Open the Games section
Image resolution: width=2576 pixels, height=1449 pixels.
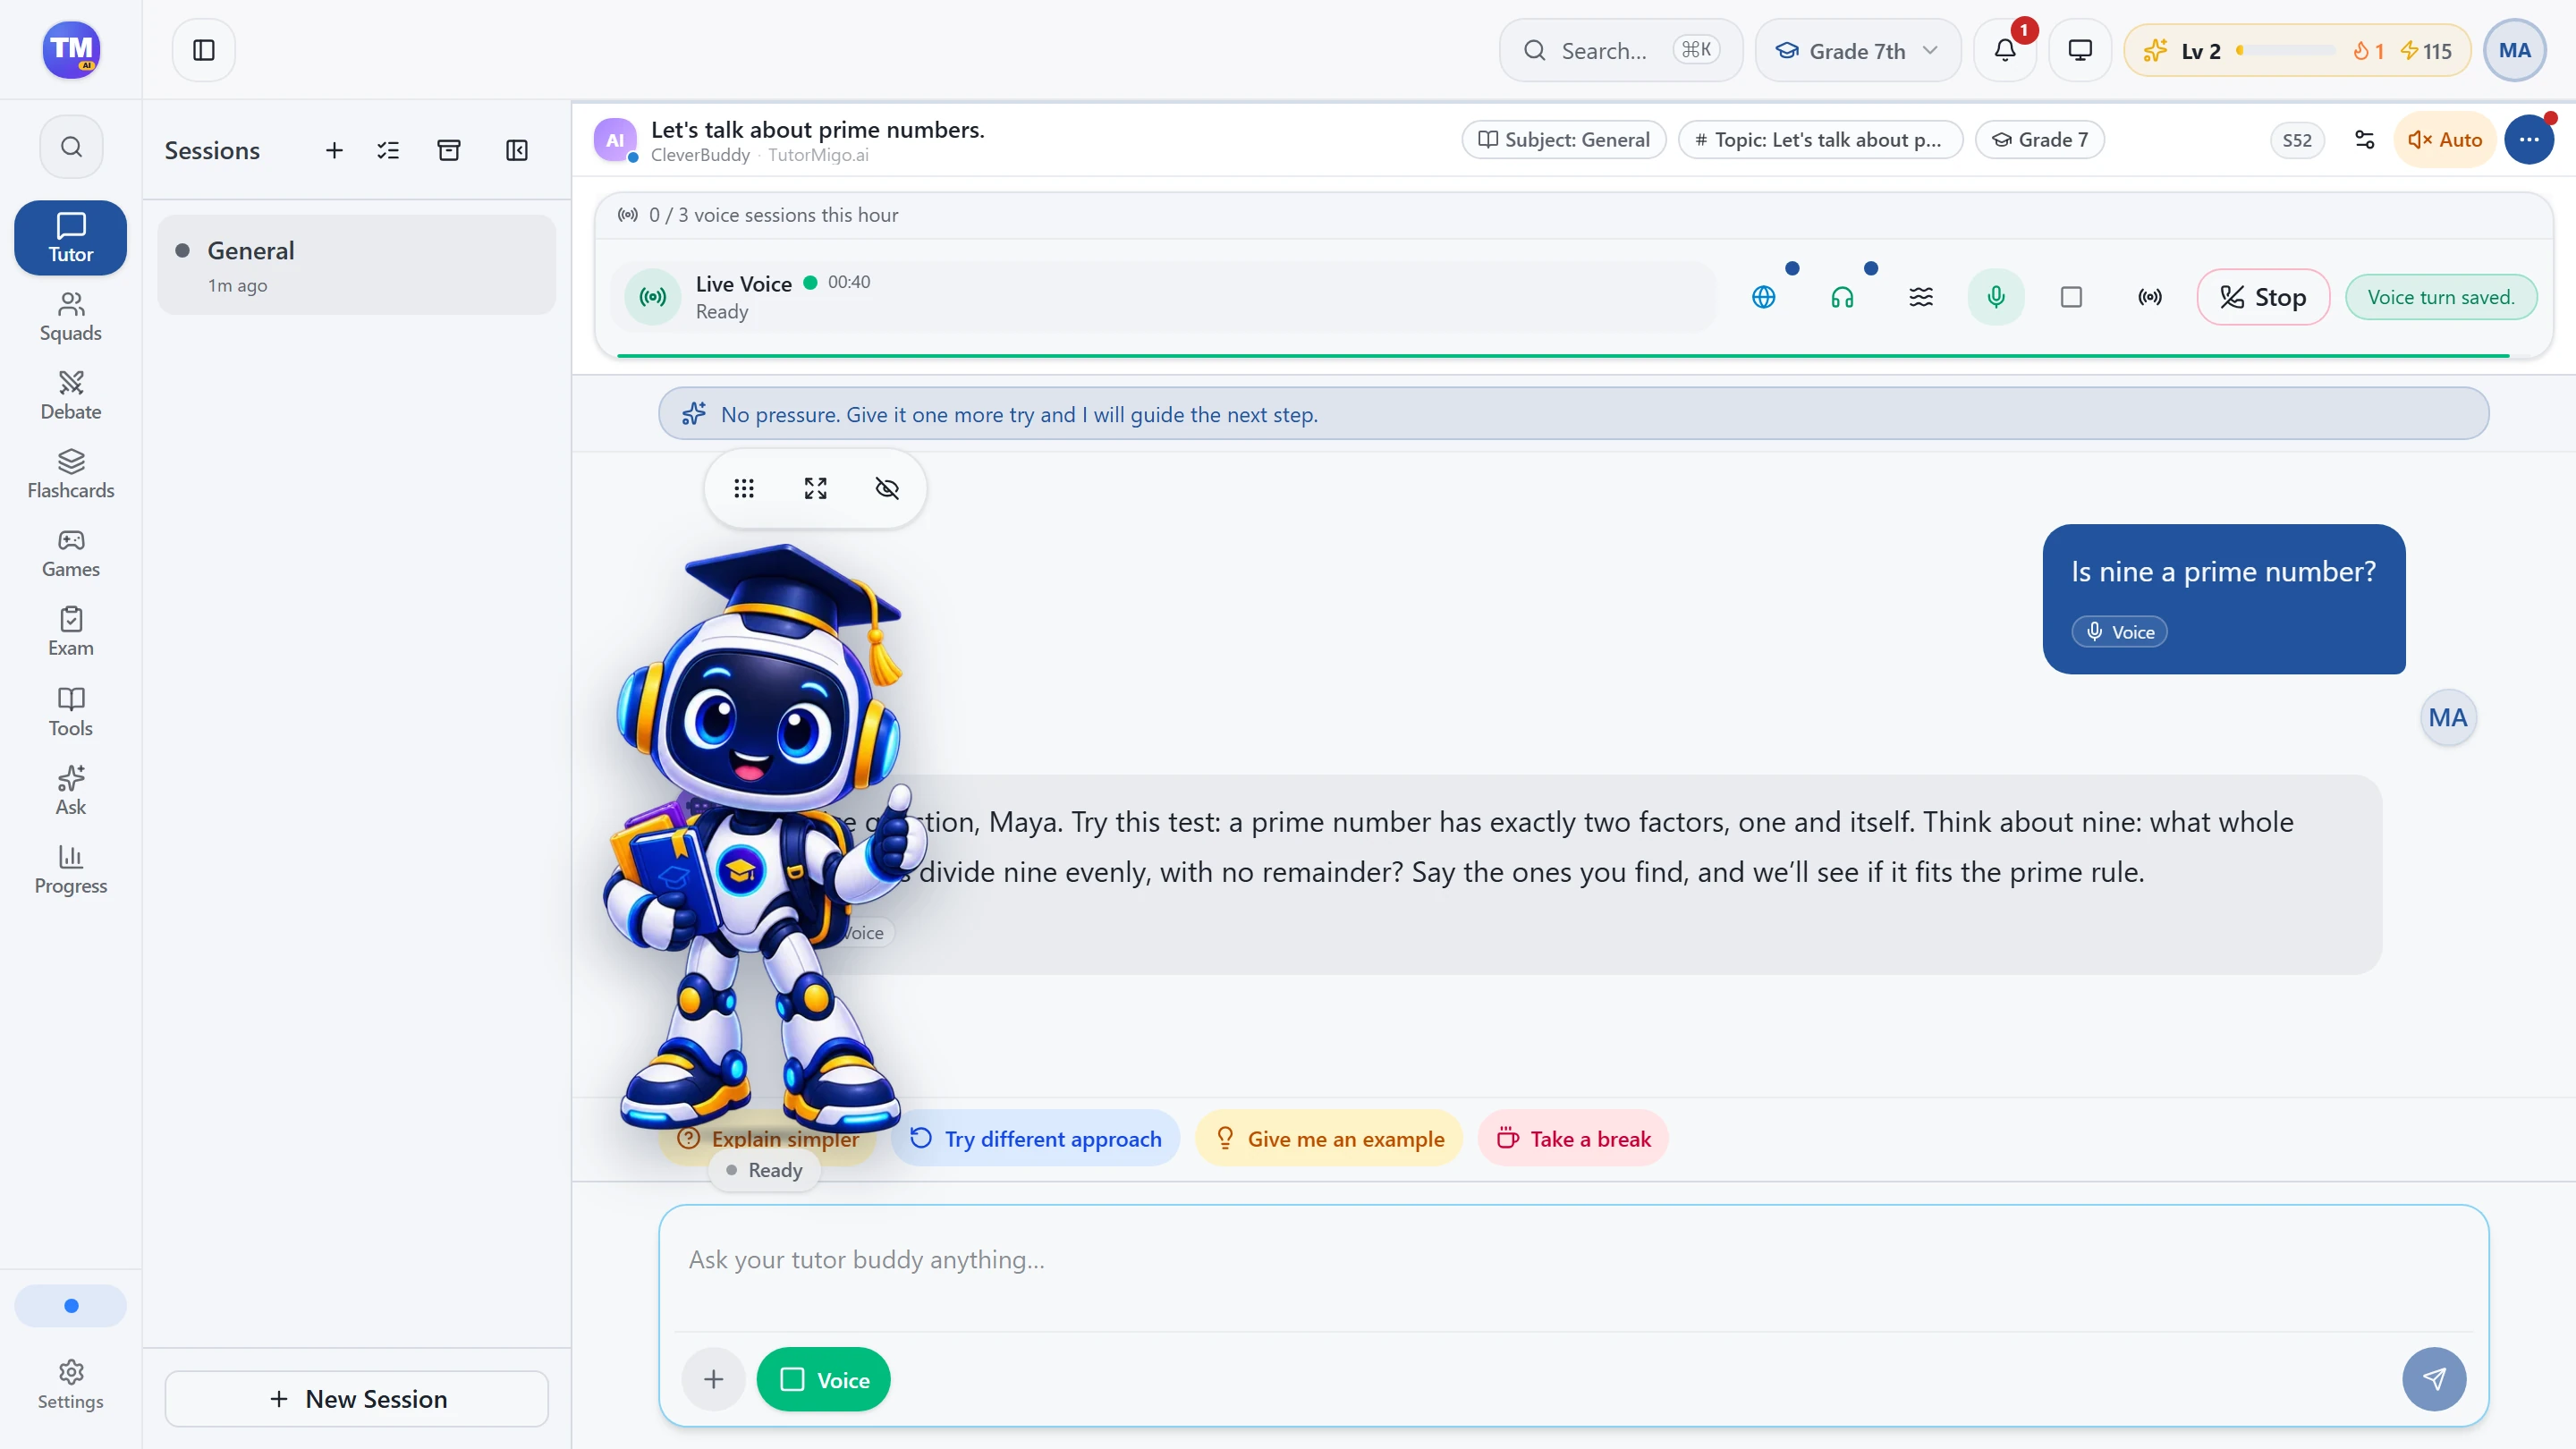point(71,554)
